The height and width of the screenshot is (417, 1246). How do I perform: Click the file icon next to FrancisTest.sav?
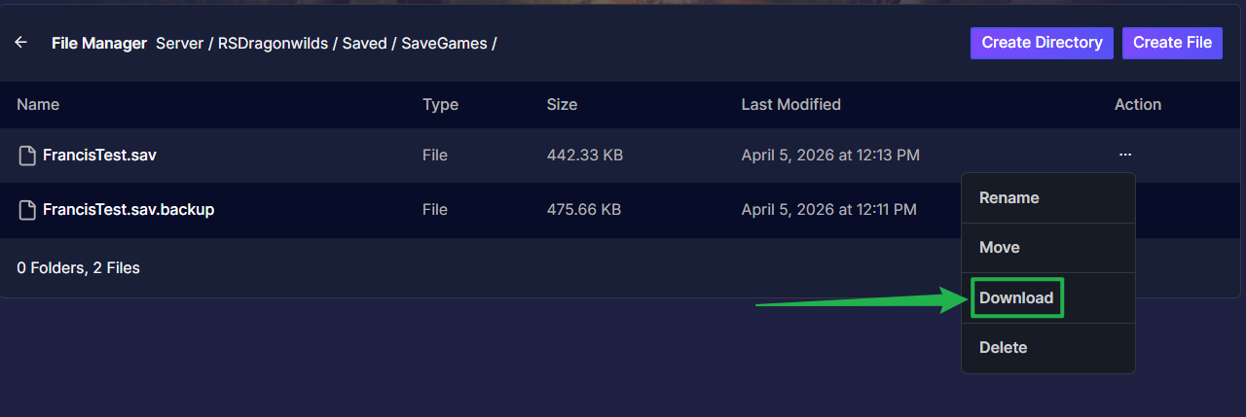pyautogui.click(x=27, y=156)
